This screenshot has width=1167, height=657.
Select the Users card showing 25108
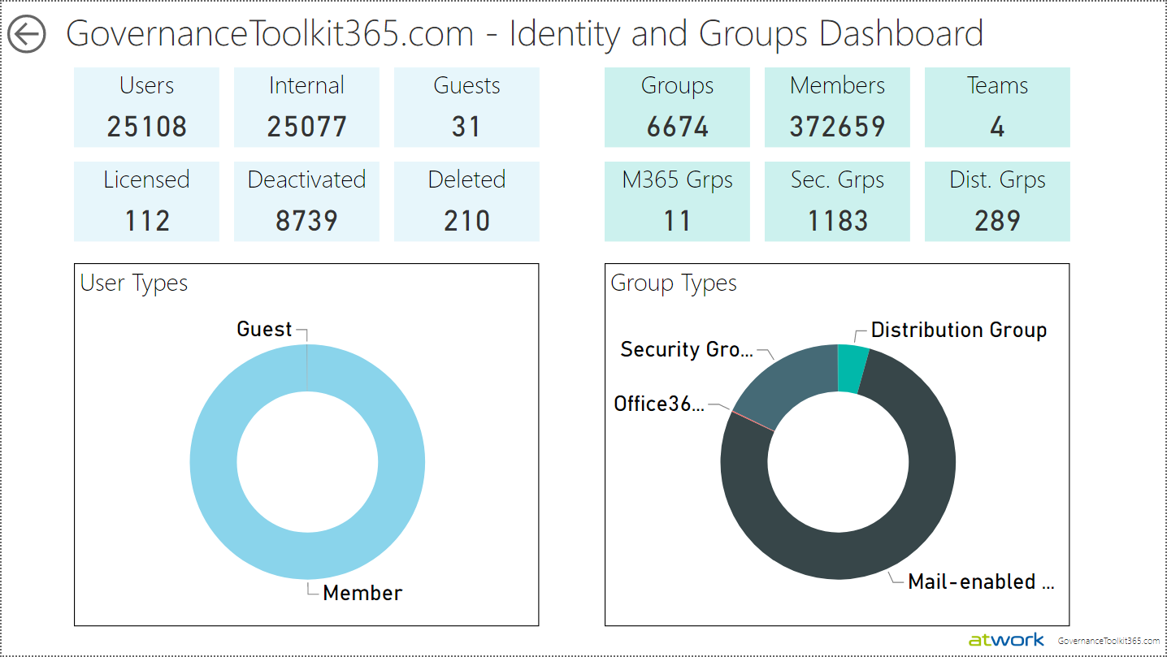tap(146, 107)
